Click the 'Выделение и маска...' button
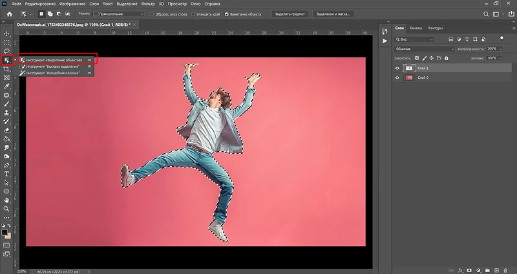The image size is (517, 274). 333,14
